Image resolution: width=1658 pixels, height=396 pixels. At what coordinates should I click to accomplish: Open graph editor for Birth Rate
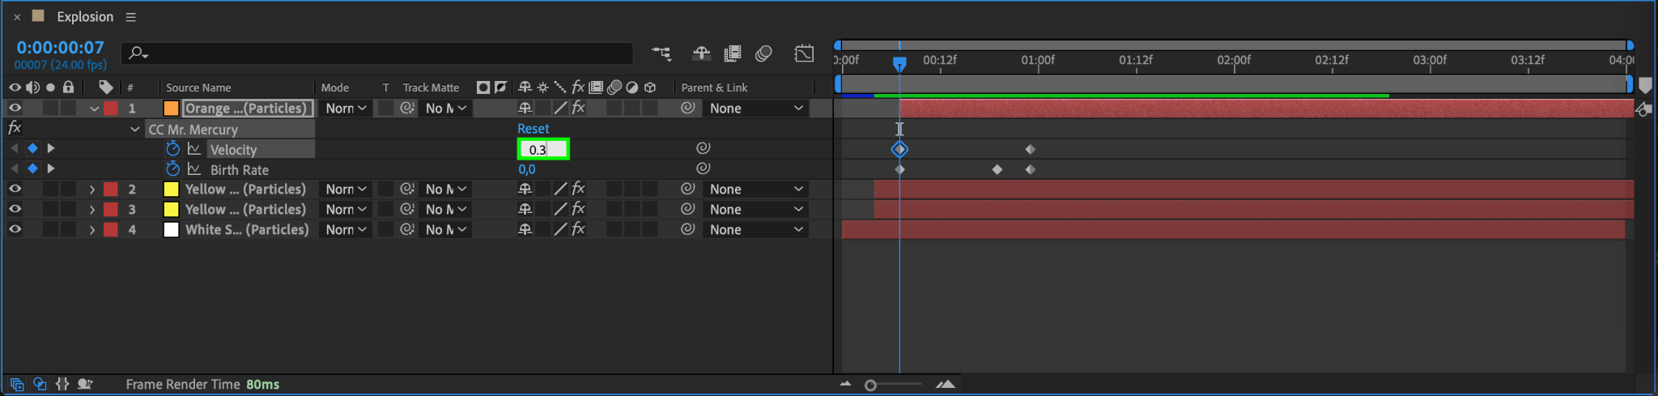[194, 169]
